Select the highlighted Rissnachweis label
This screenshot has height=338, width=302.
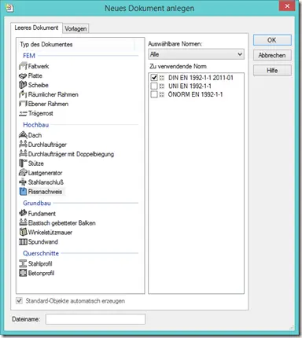45,192
